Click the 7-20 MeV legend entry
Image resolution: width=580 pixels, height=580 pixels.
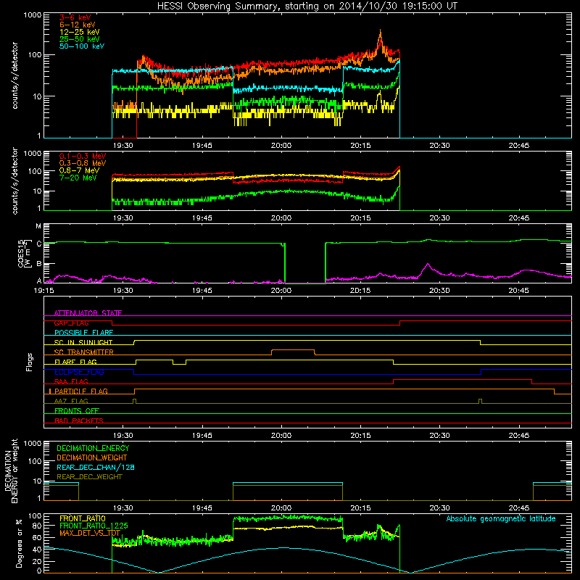pyautogui.click(x=78, y=178)
